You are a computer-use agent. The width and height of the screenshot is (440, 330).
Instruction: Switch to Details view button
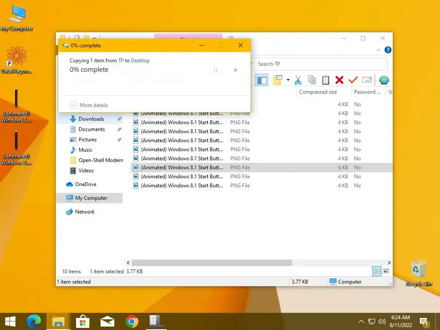[377, 271]
